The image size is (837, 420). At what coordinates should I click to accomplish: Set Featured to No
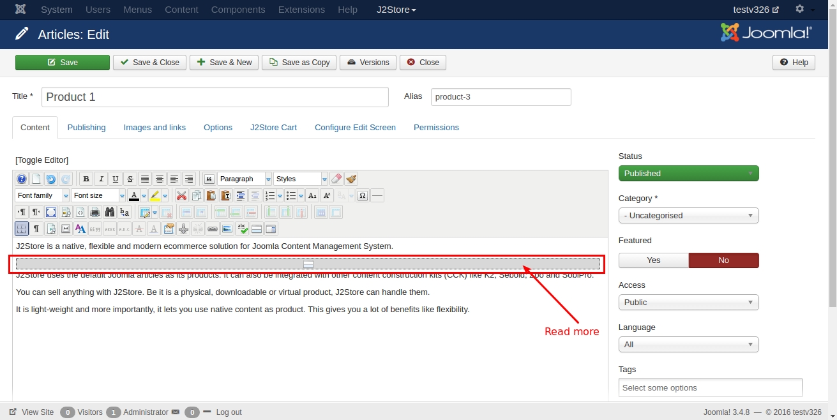tap(723, 260)
